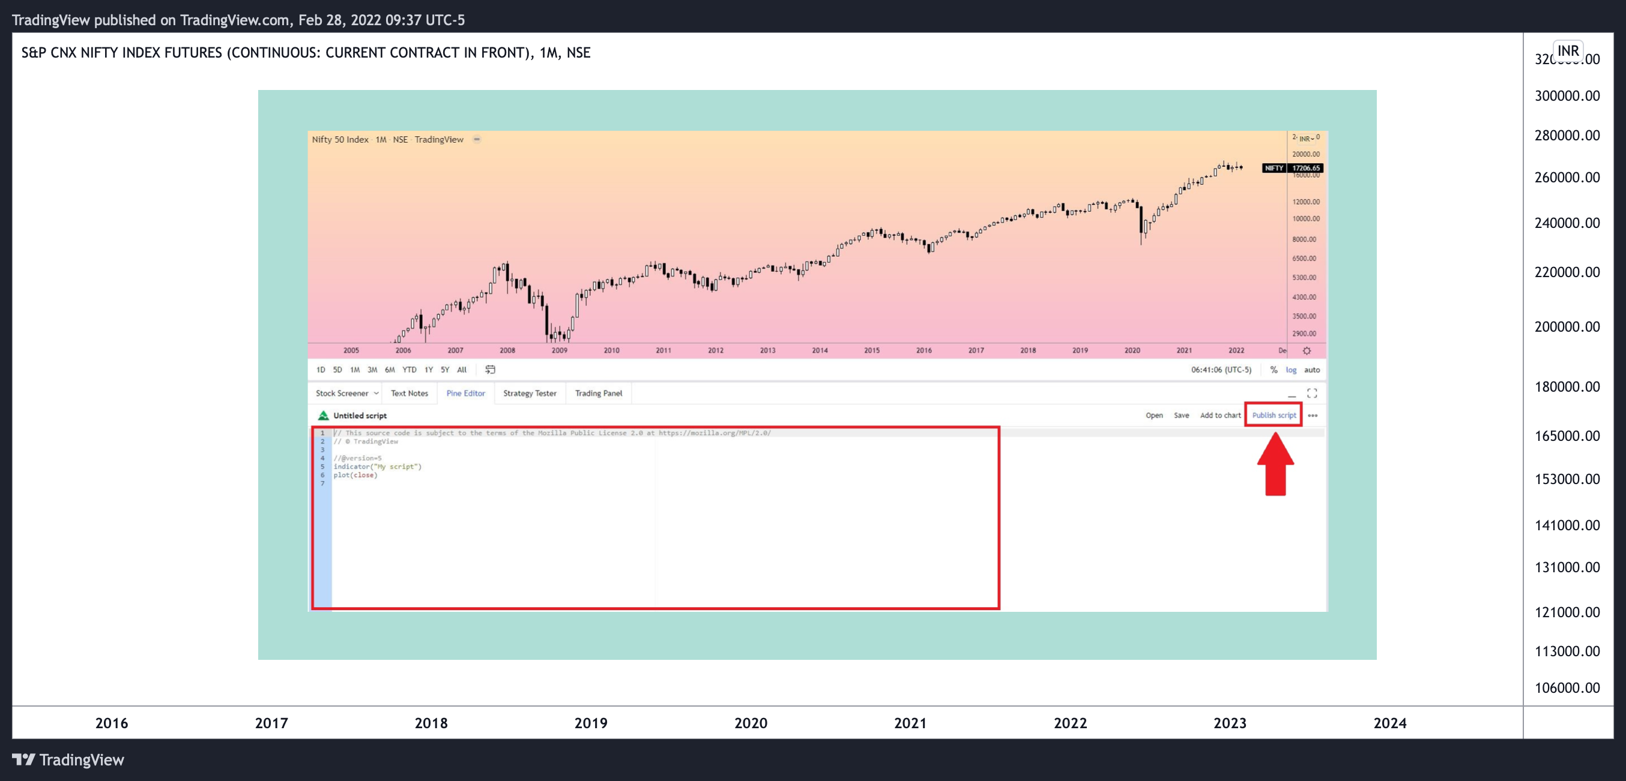Click the green script icon beside Untitled script
The image size is (1626, 781).
click(x=323, y=416)
